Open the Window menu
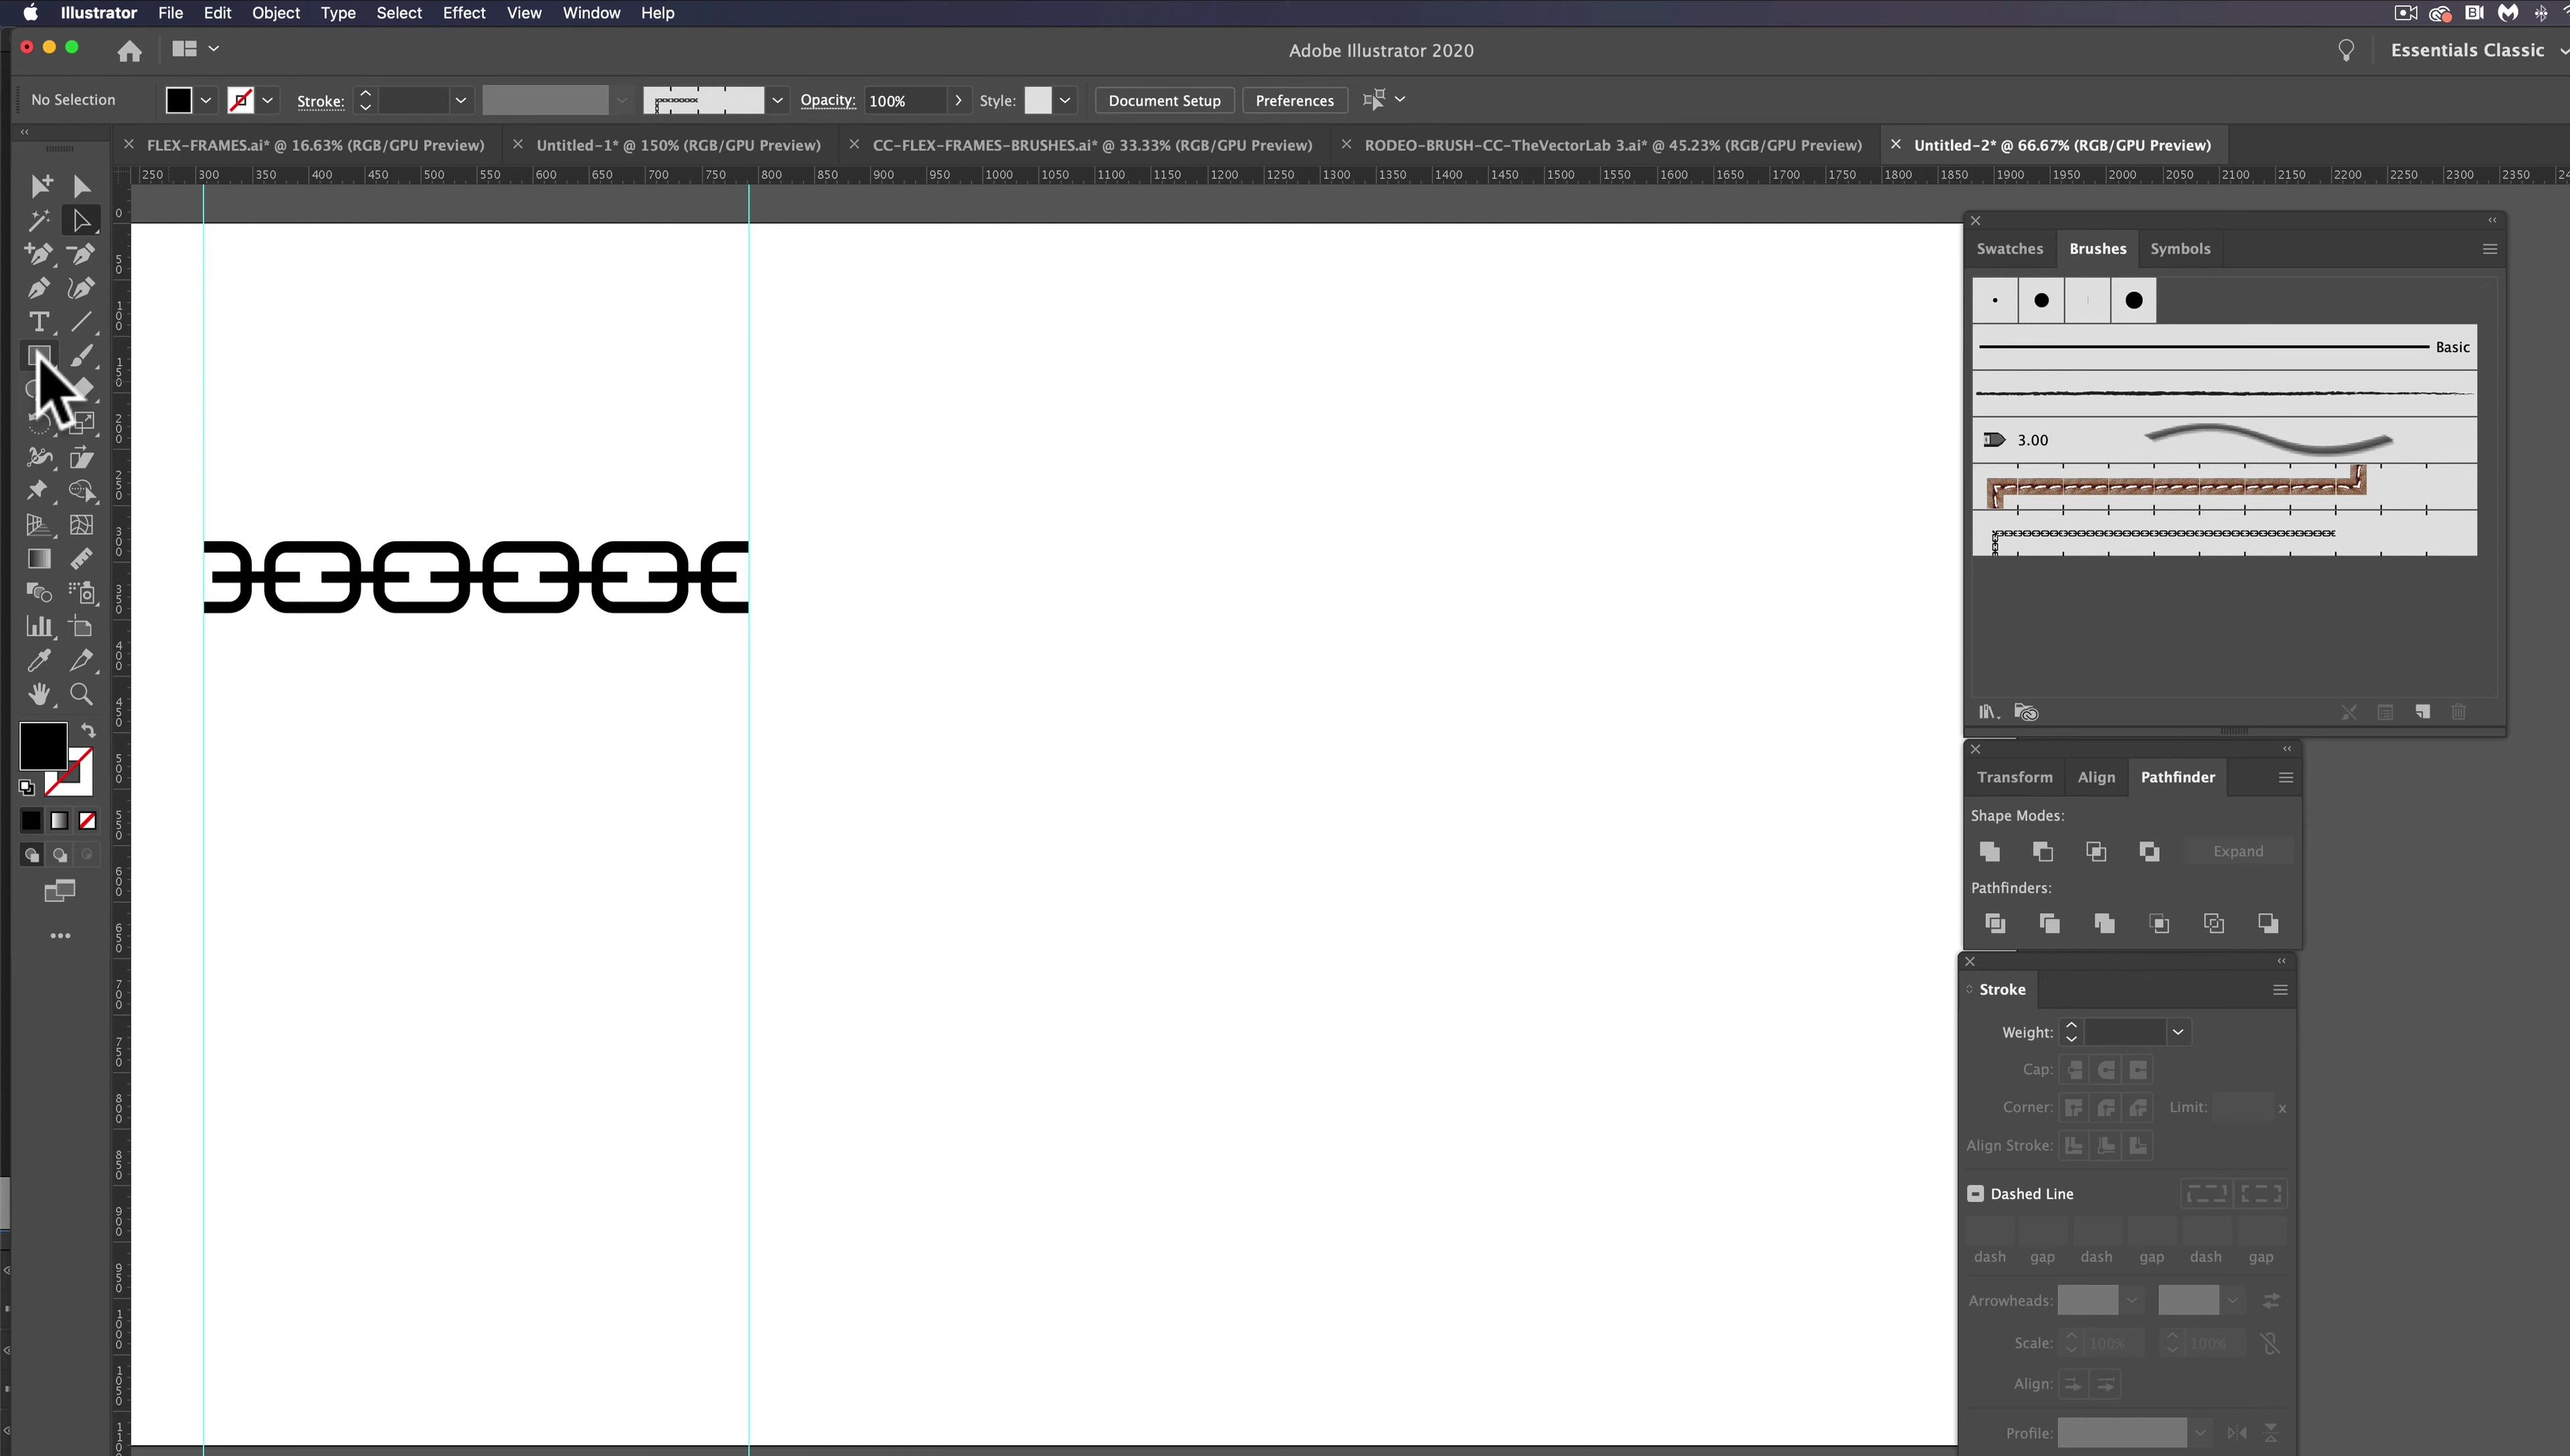2570x1456 pixels. coord(591,13)
